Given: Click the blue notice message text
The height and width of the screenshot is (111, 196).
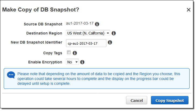Looking at the screenshot, I should (x=99, y=79).
